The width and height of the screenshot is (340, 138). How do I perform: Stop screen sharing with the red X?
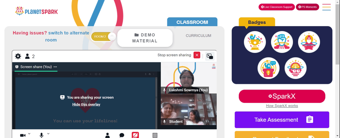pyautogui.click(x=197, y=55)
